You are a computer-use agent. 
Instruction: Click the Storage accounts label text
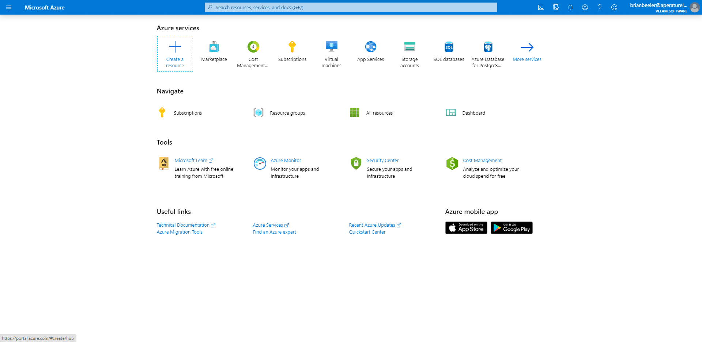pyautogui.click(x=410, y=62)
